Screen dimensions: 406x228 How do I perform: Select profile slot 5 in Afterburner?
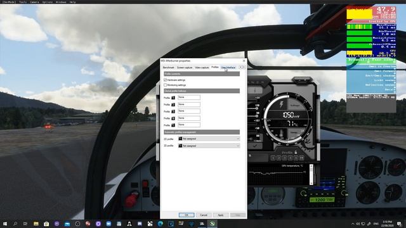point(296,158)
